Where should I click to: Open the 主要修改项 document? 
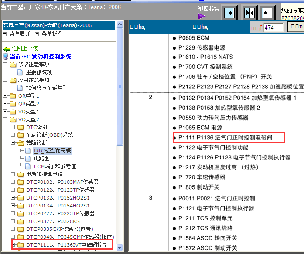click(x=39, y=72)
